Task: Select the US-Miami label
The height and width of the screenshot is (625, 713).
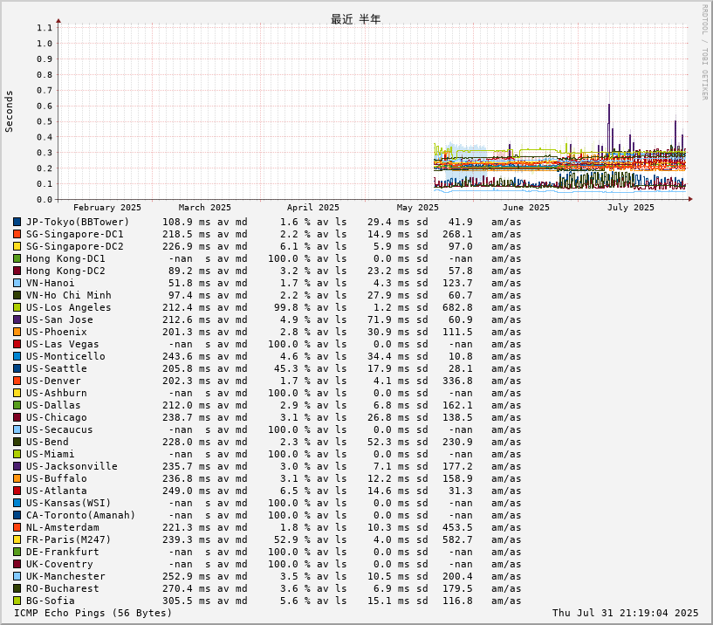Action: click(50, 455)
